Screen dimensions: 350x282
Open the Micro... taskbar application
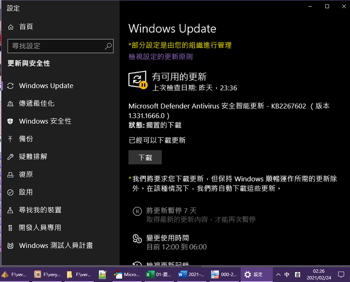click(126, 274)
